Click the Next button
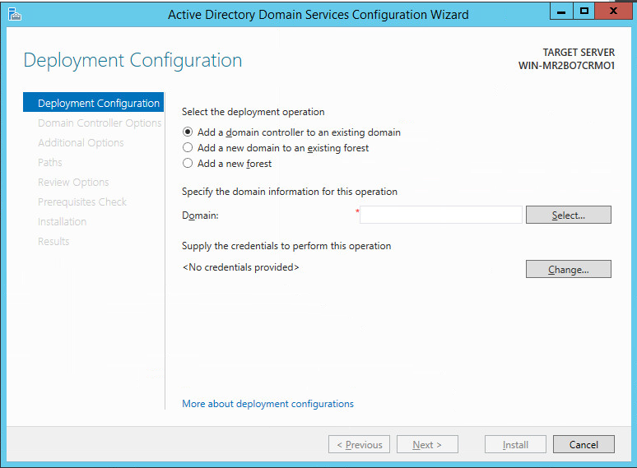The image size is (637, 468). pyautogui.click(x=427, y=445)
